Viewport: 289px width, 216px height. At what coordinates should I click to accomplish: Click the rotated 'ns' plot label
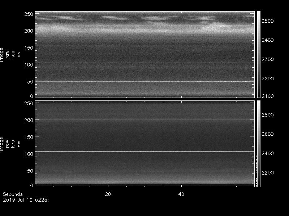tap(19, 55)
